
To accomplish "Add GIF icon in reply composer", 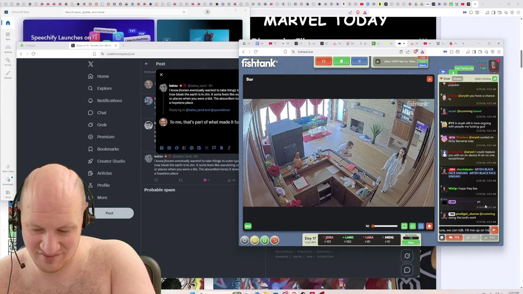I will pos(169,148).
